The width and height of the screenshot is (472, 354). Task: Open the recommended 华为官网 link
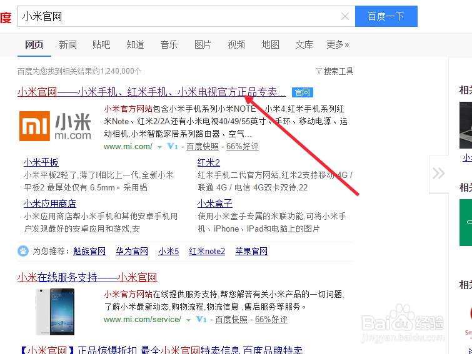(132, 251)
